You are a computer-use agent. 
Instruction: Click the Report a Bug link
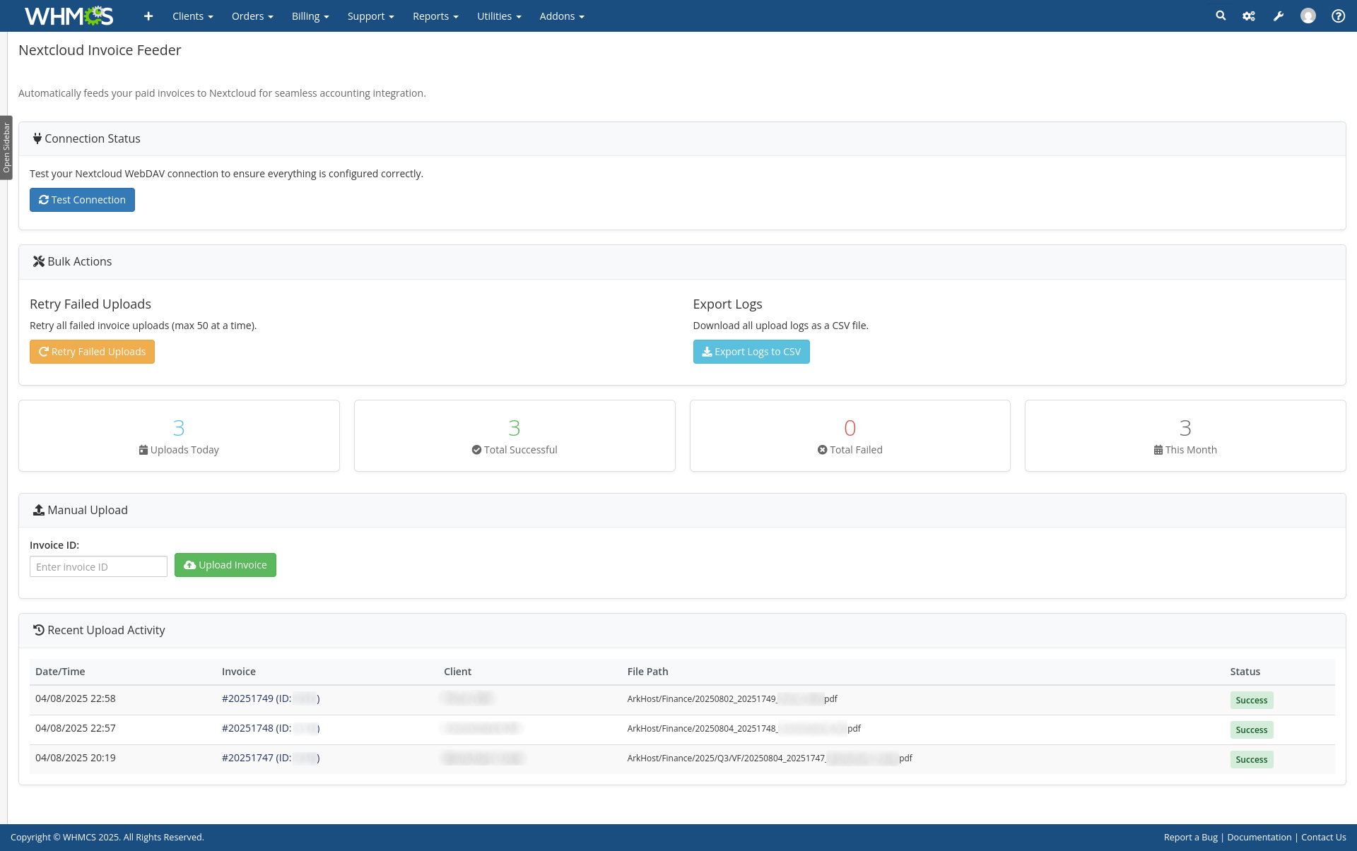click(x=1190, y=837)
